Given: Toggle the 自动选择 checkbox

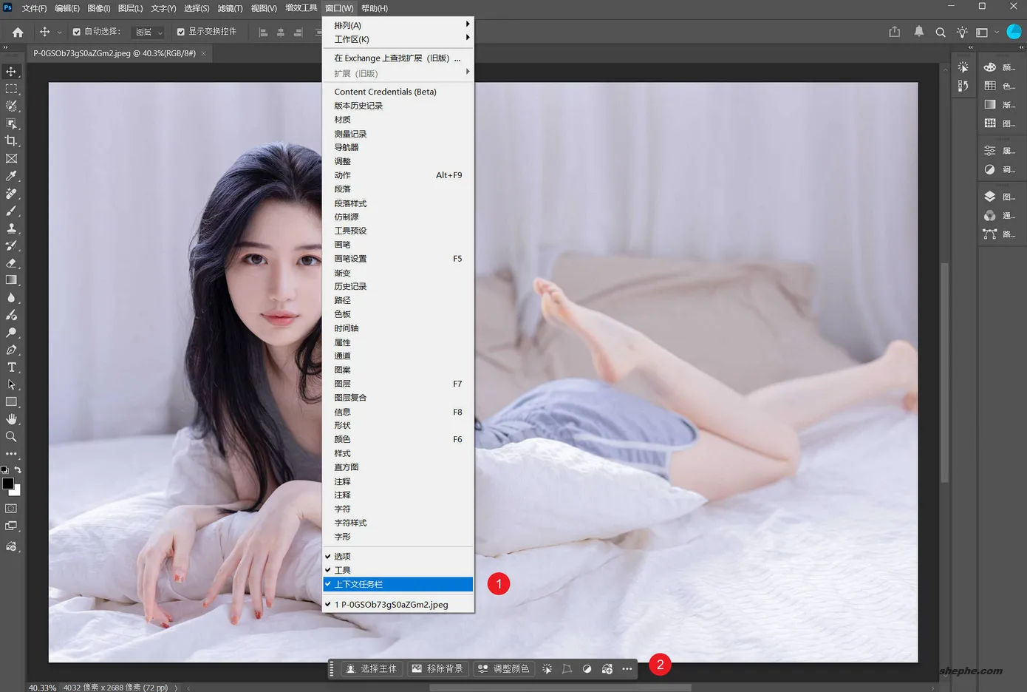Looking at the screenshot, I should point(76,32).
